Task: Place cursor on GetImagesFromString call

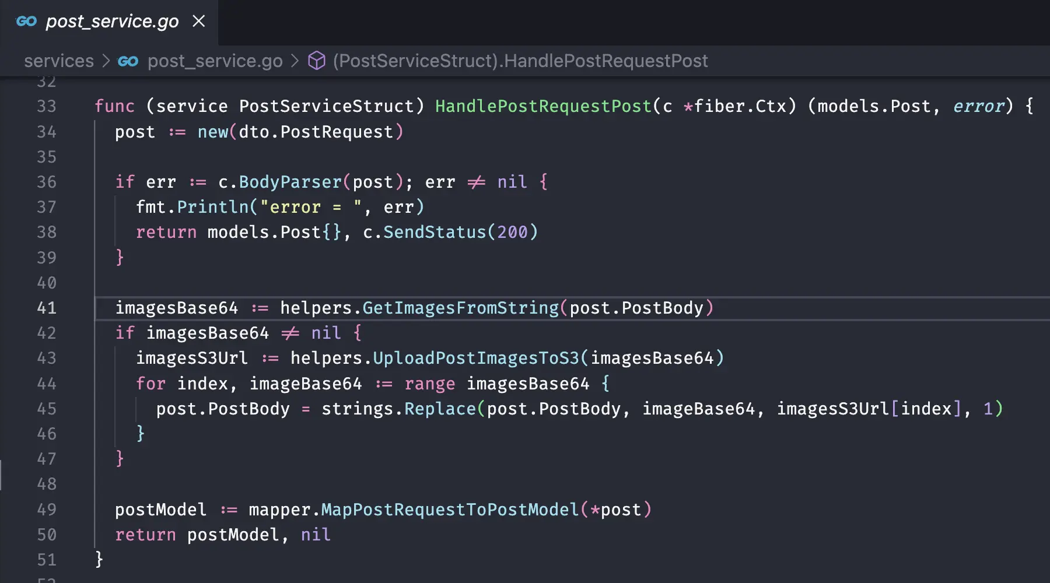Action: tap(461, 308)
